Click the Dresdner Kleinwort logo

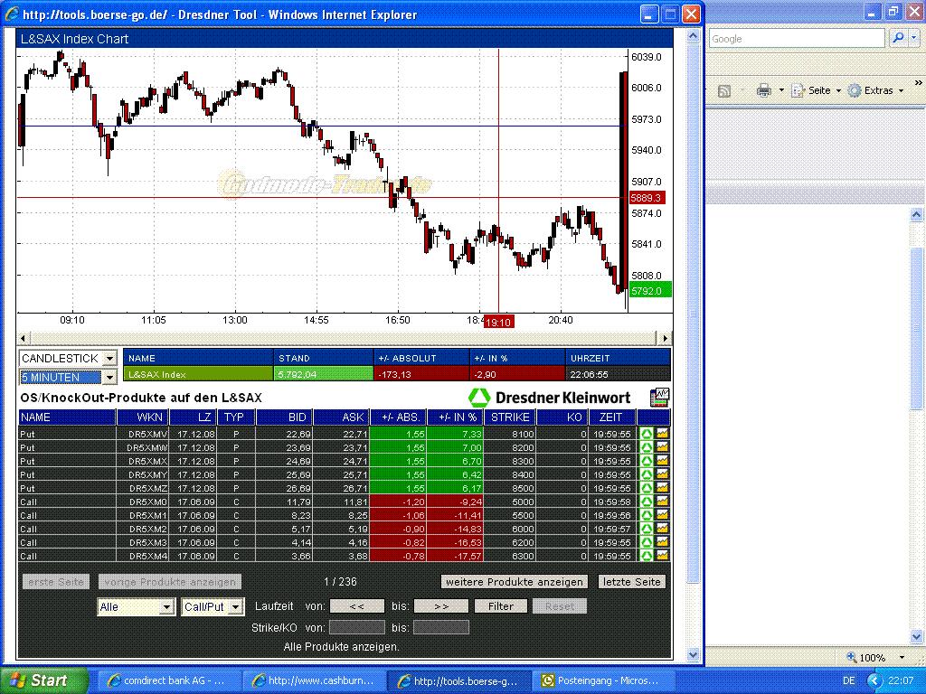(549, 398)
